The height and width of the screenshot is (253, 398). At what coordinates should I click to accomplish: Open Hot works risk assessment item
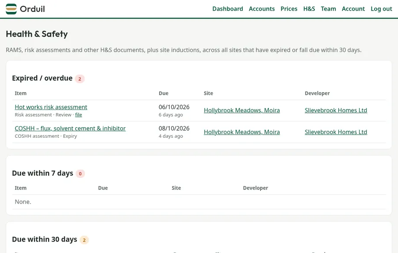(x=51, y=107)
